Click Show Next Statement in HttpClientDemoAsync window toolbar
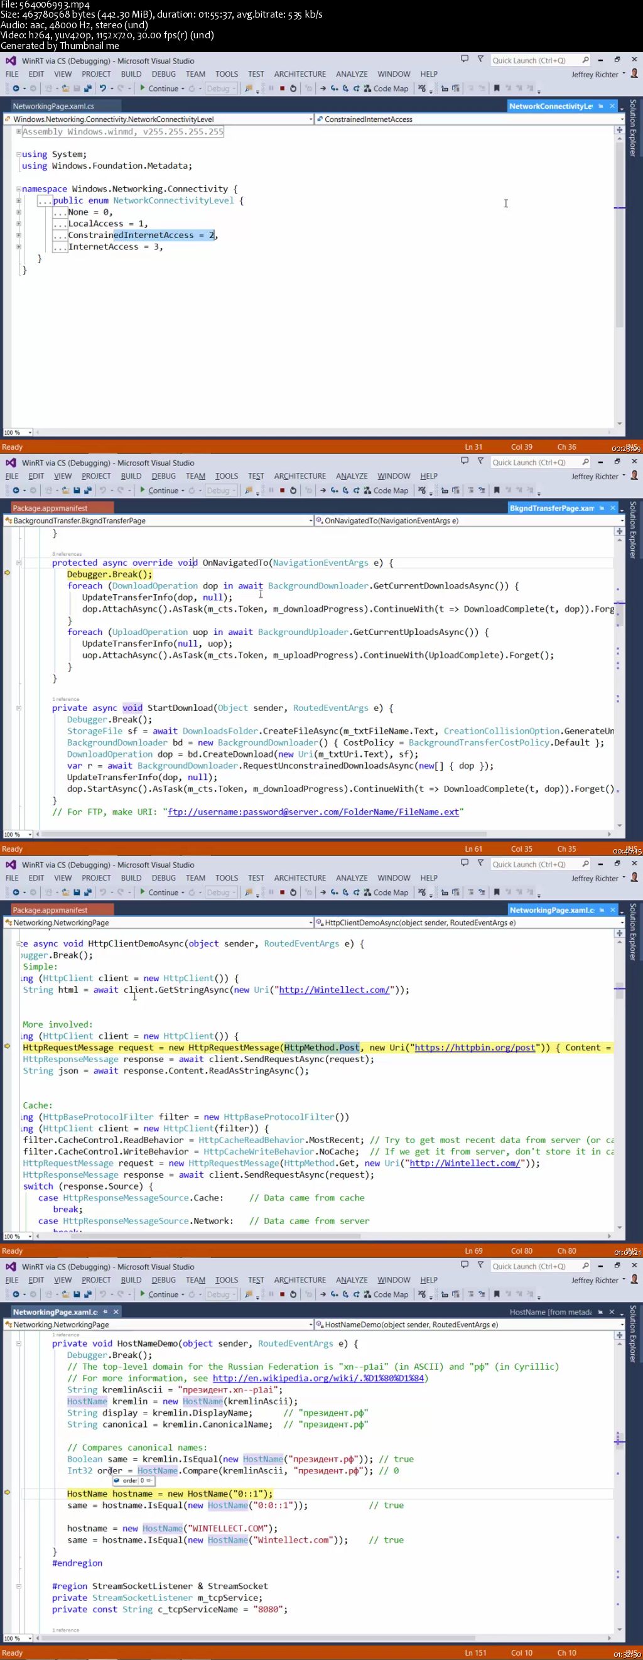 (x=323, y=892)
